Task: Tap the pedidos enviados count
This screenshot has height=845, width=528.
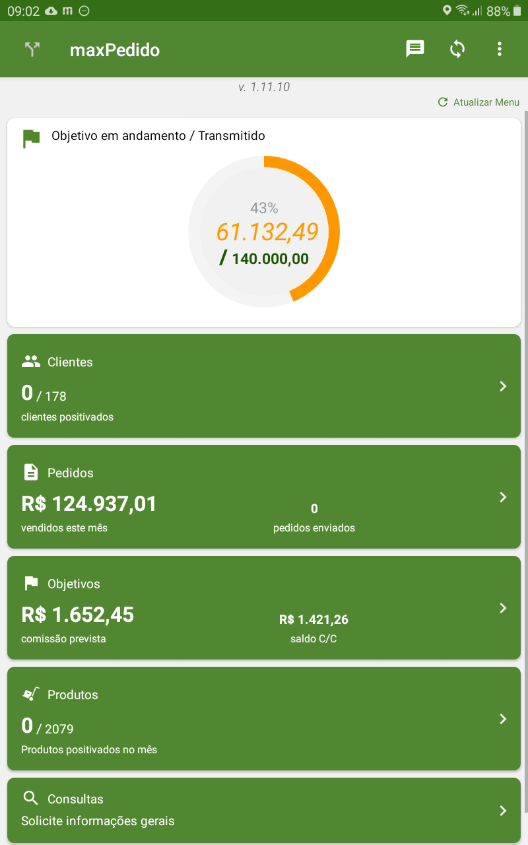Action: (314, 509)
